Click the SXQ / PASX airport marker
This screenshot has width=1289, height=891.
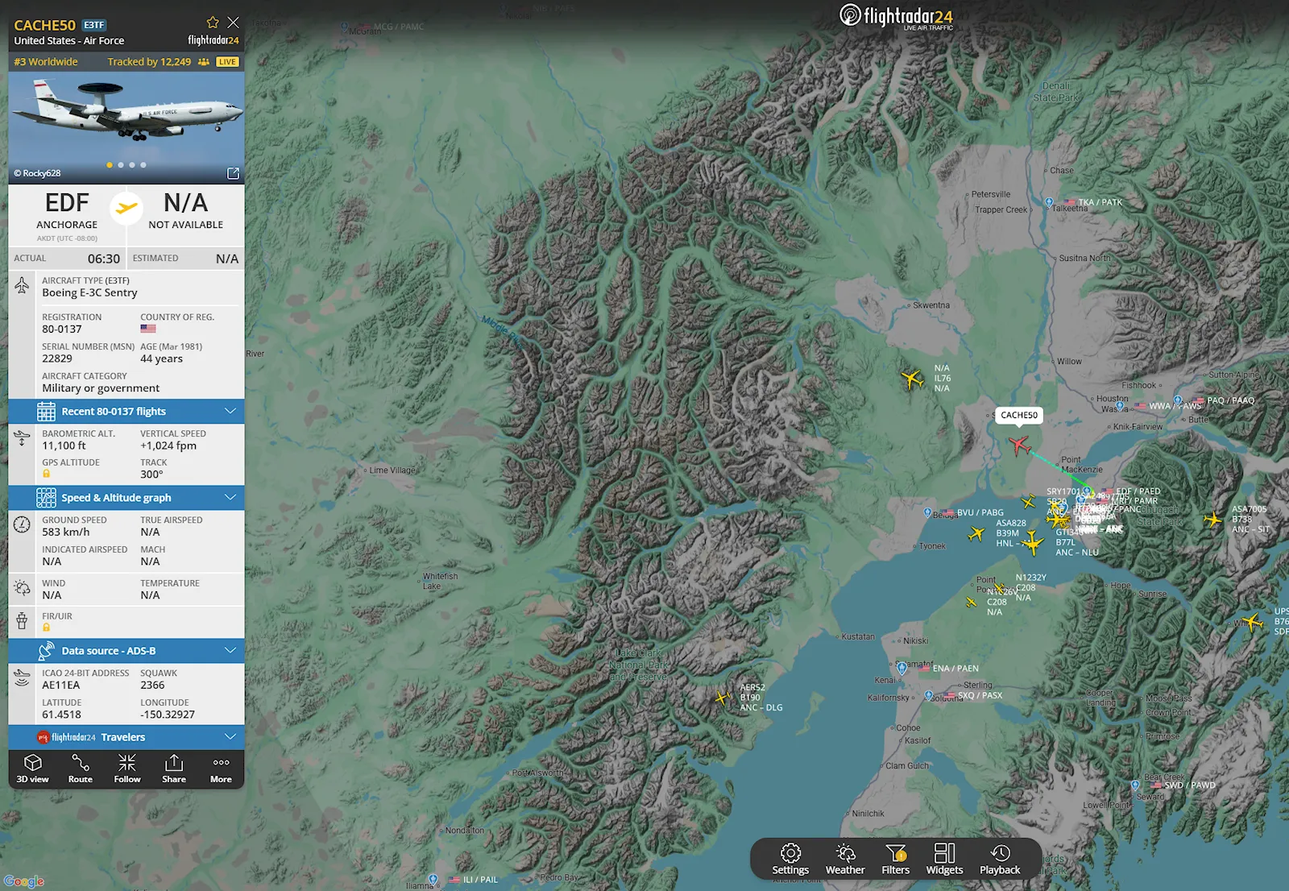point(929,695)
